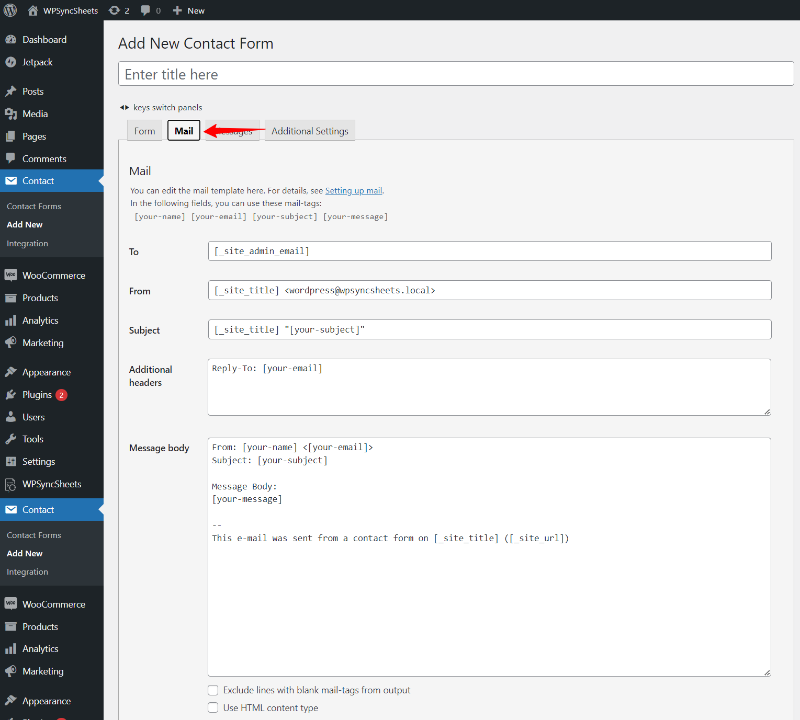Open Jetpack from the sidebar
The width and height of the screenshot is (800, 720).
[x=37, y=62]
